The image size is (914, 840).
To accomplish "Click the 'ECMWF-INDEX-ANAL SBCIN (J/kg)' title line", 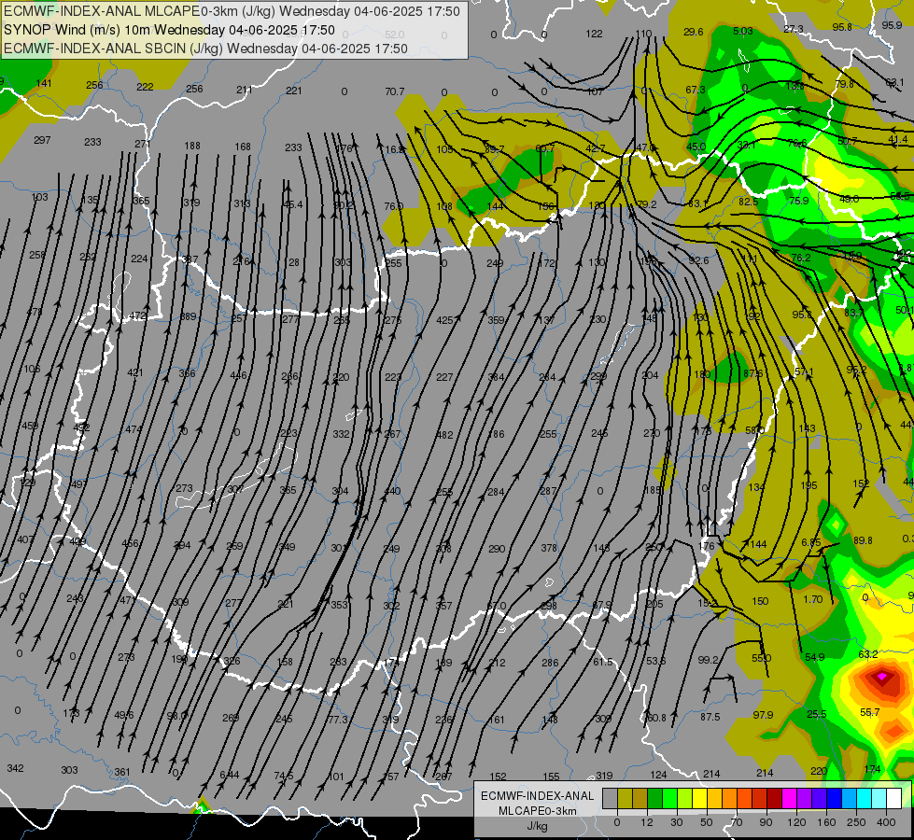I will tap(205, 49).
